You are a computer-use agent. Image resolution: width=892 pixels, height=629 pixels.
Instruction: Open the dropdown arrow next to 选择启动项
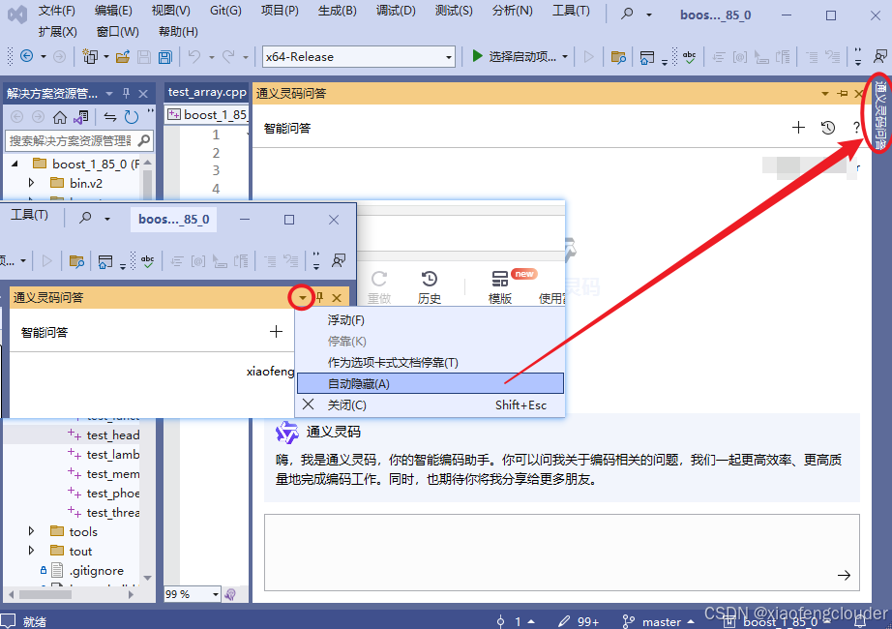[x=565, y=57]
